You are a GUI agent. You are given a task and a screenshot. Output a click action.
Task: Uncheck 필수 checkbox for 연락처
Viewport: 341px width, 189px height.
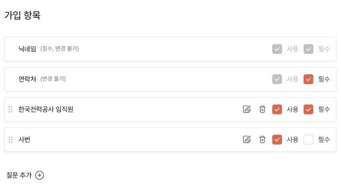coord(308,79)
